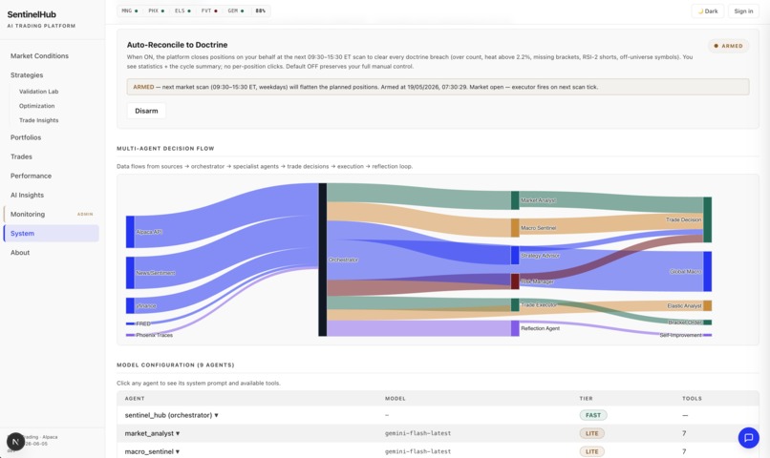Click the FAST tier badge
This screenshot has height=458, width=770.
(x=593, y=415)
